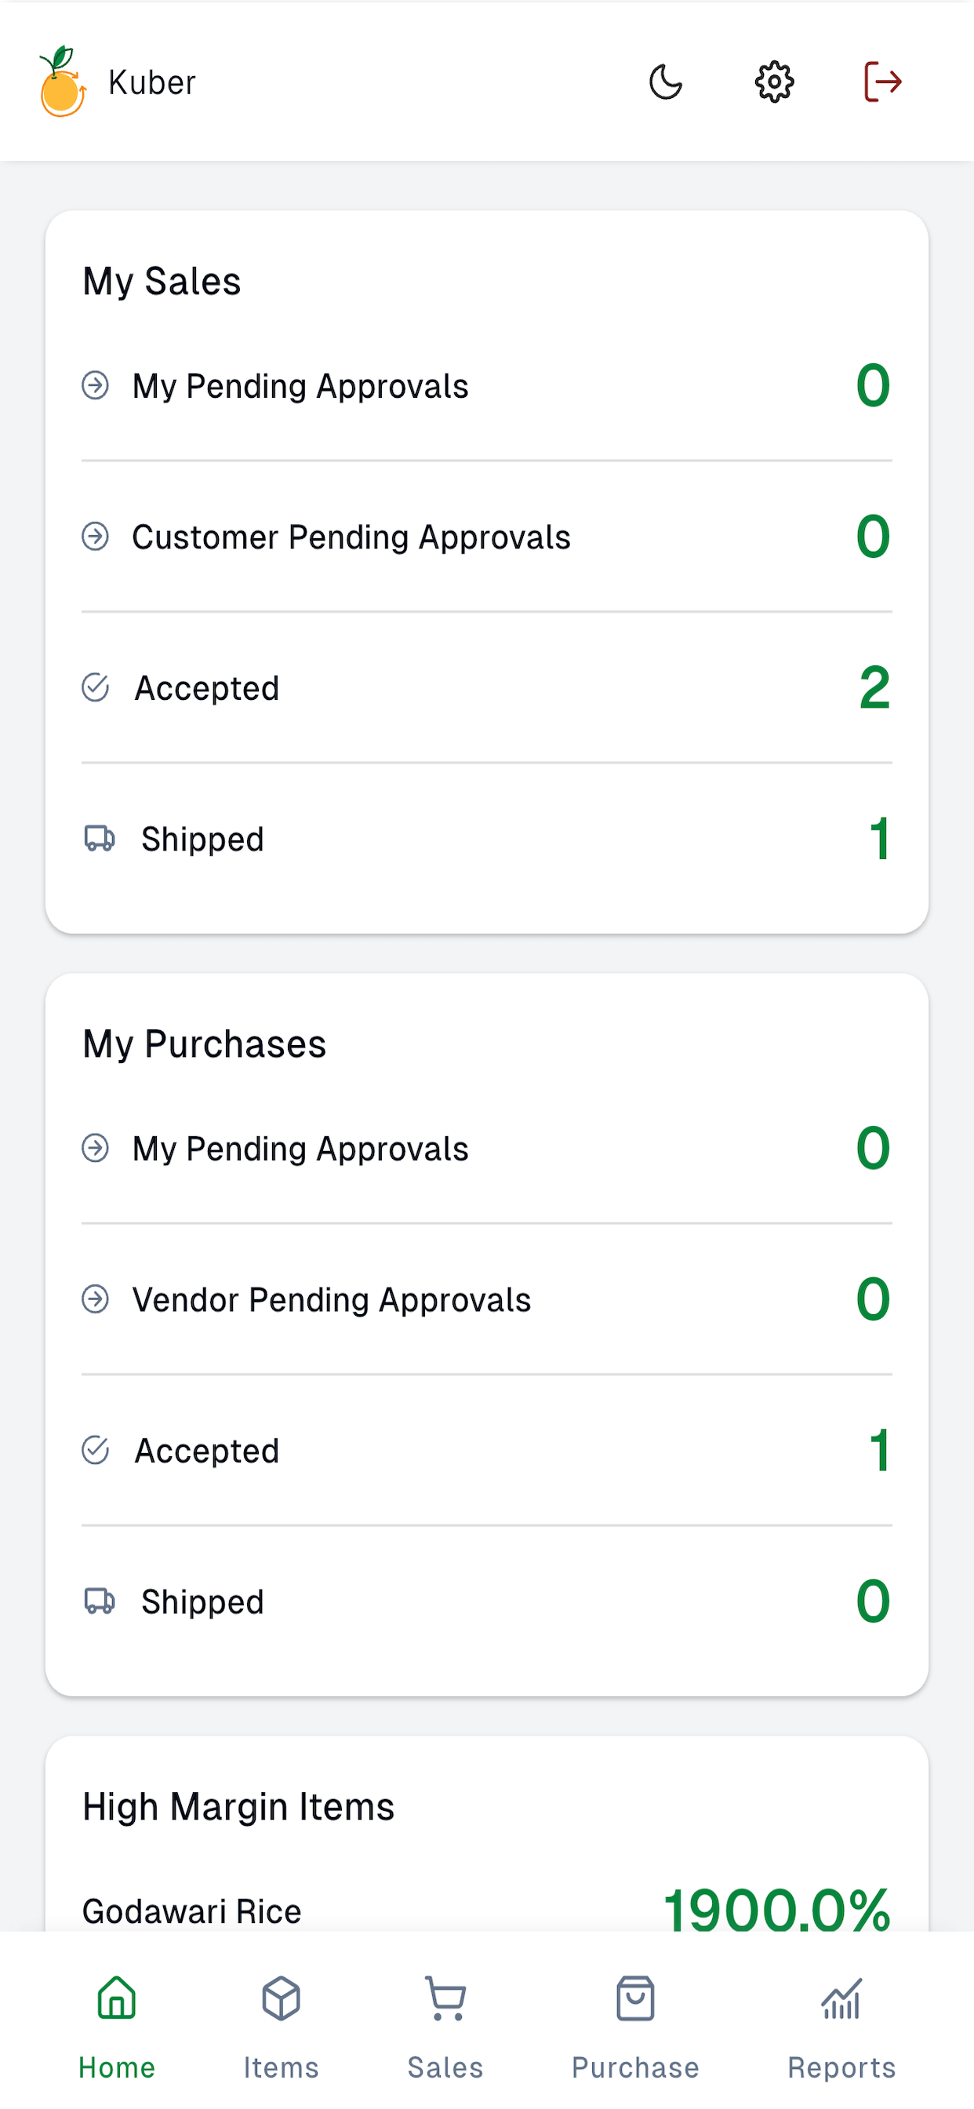
Task: Open Vendor Pending Approvals row
Action: (x=486, y=1299)
